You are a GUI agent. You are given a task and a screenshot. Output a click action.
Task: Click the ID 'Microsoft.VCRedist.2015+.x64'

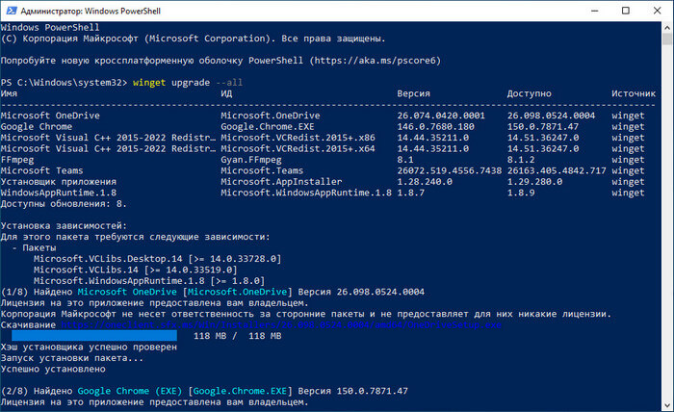coord(298,148)
